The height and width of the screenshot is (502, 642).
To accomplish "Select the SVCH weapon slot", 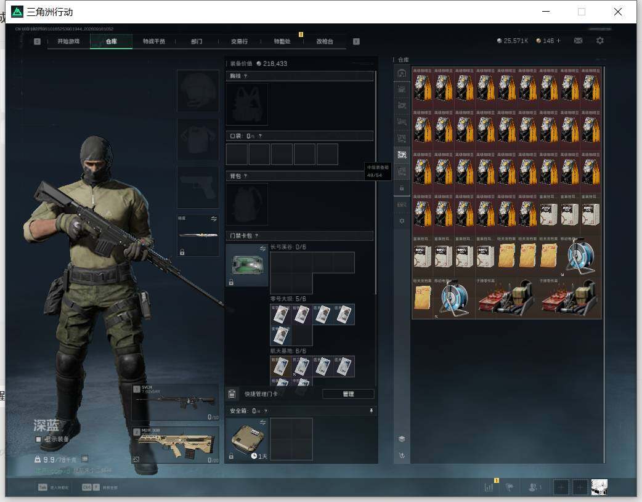I will [x=175, y=402].
